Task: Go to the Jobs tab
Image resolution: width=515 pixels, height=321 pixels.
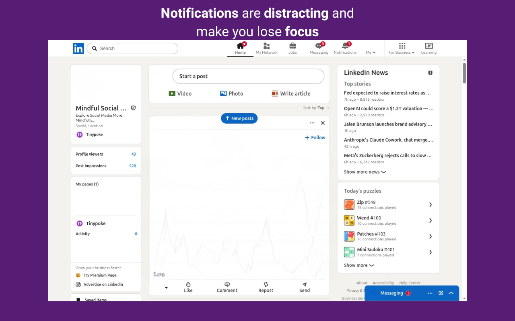Action: coord(293,49)
